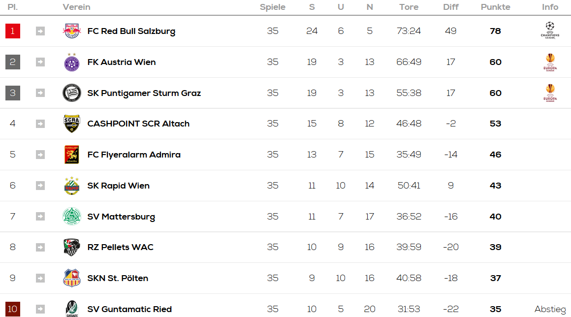Click the FC Red Bull Salzburg club logo

(x=72, y=31)
